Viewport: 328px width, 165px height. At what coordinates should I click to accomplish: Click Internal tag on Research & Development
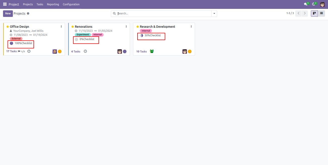(146, 31)
